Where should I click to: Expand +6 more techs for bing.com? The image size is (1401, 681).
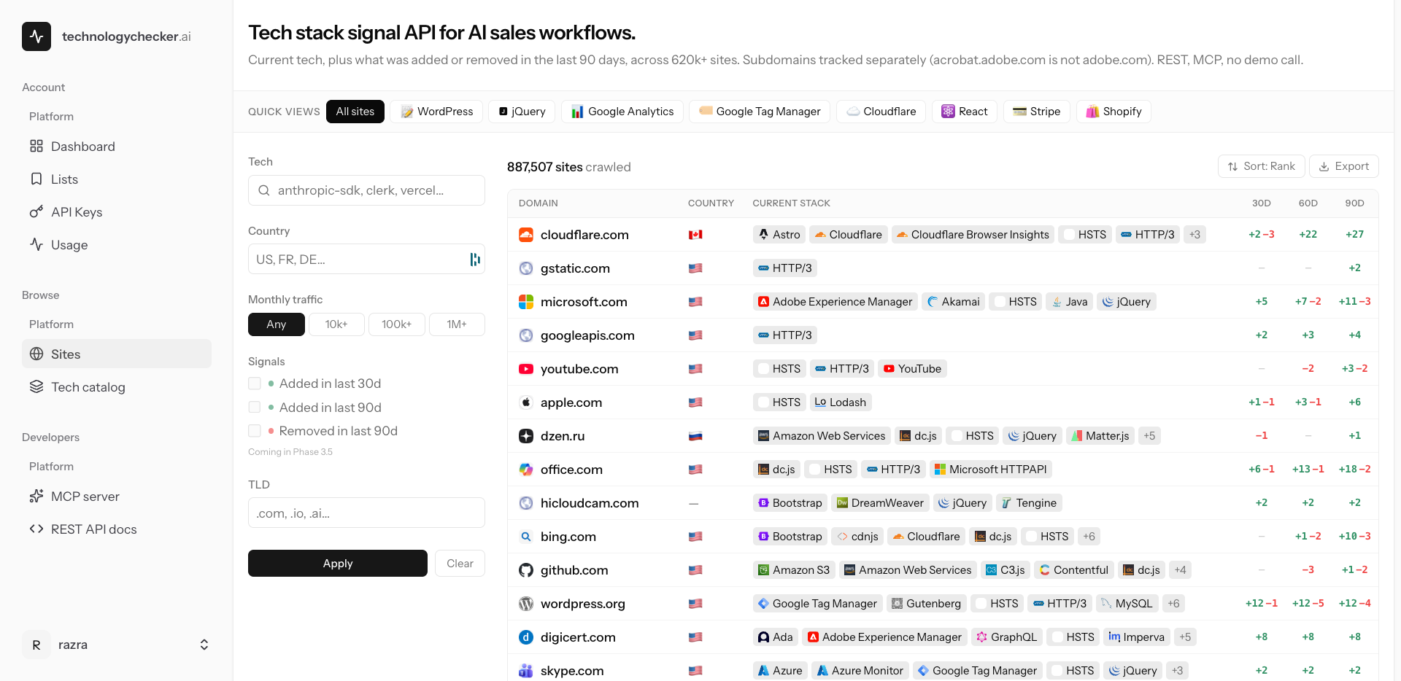tap(1089, 537)
